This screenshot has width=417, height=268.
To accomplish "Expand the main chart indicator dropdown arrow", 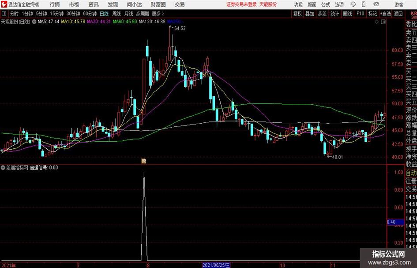I will click(34, 22).
